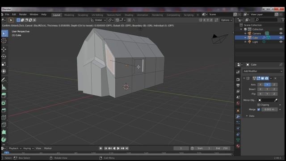Collapse the Mirror modifier panel

244,78
